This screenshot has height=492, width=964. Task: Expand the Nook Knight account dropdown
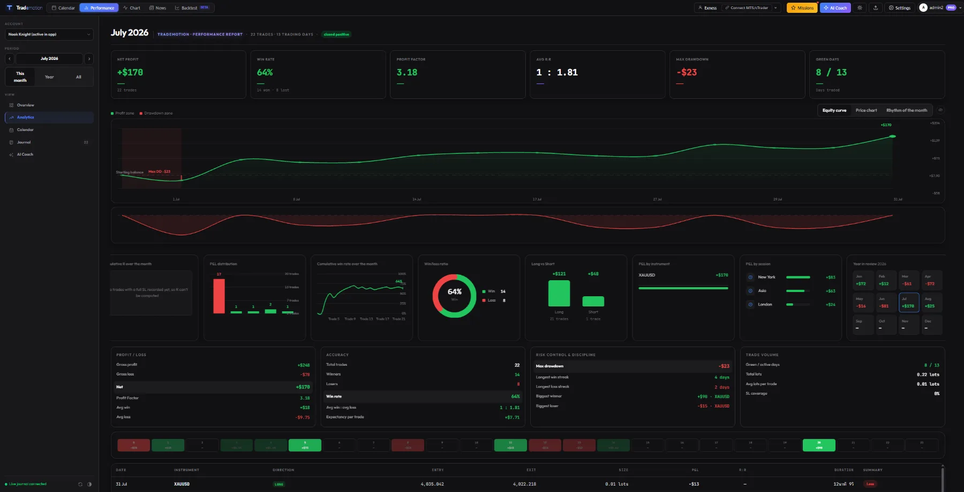(49, 34)
